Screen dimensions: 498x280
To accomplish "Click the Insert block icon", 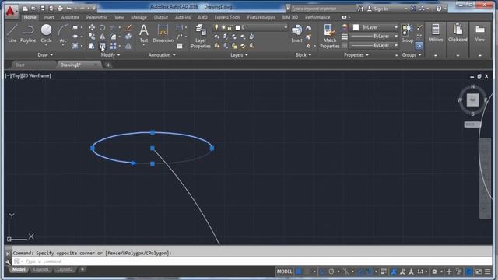I will [x=297, y=33].
